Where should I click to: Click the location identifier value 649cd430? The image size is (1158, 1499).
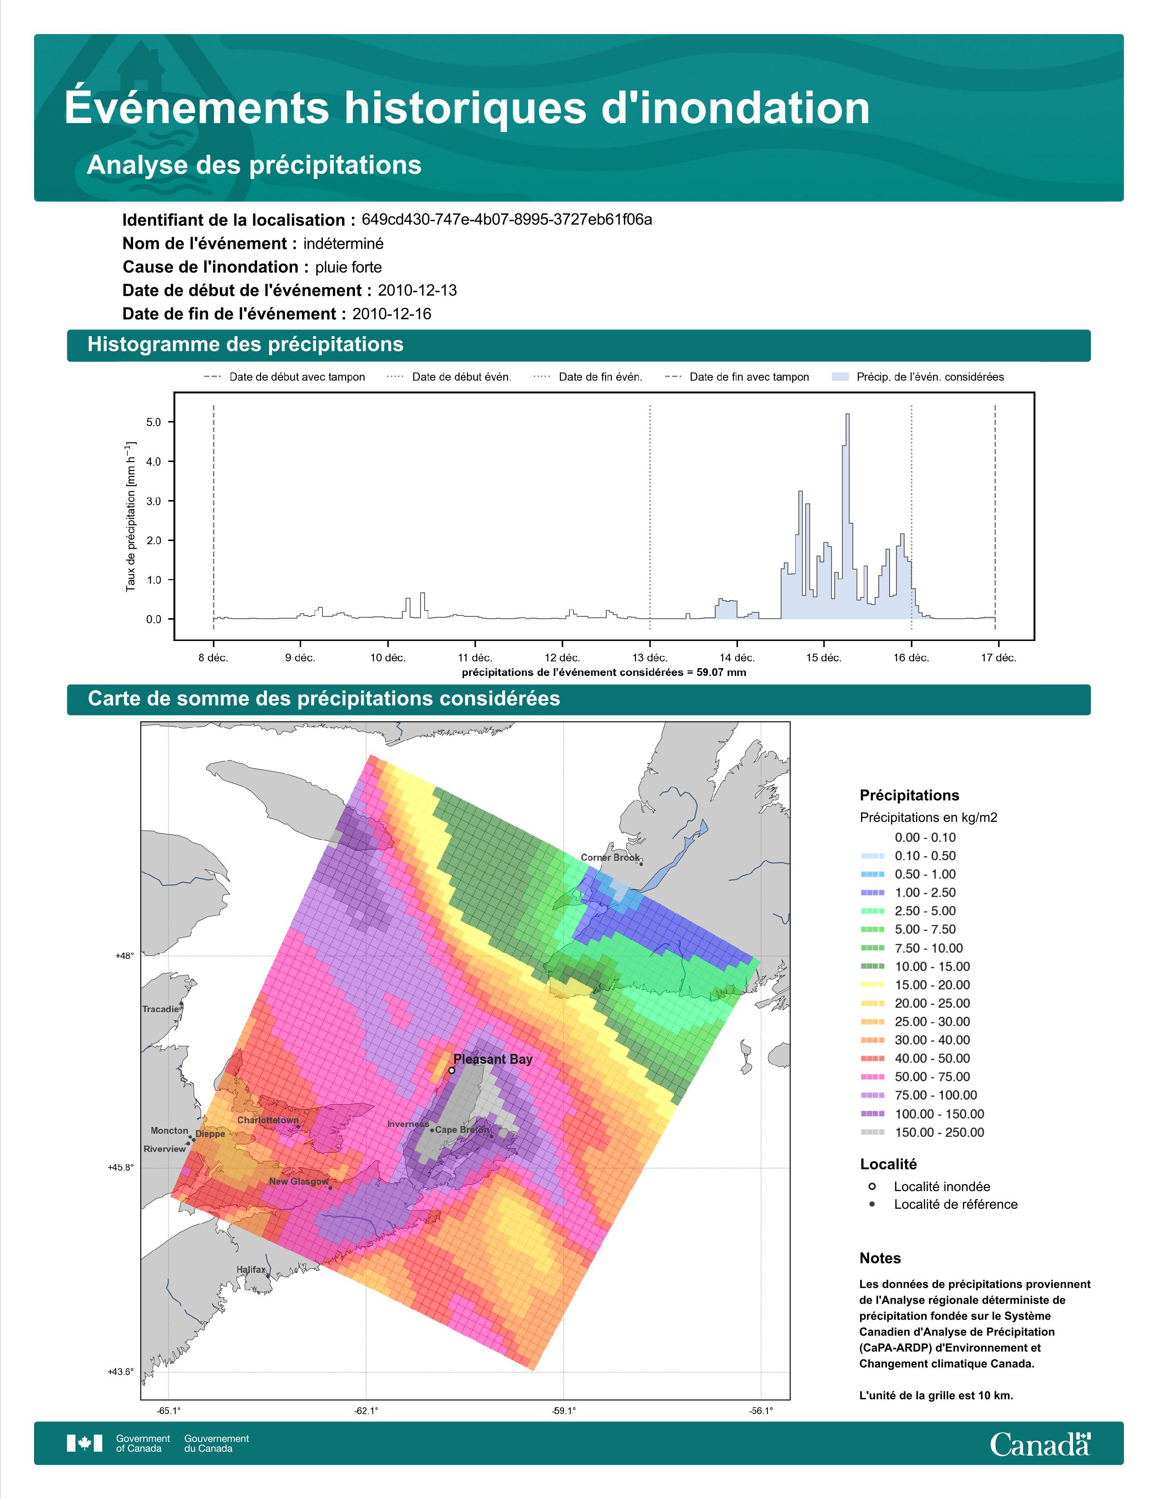[506, 220]
